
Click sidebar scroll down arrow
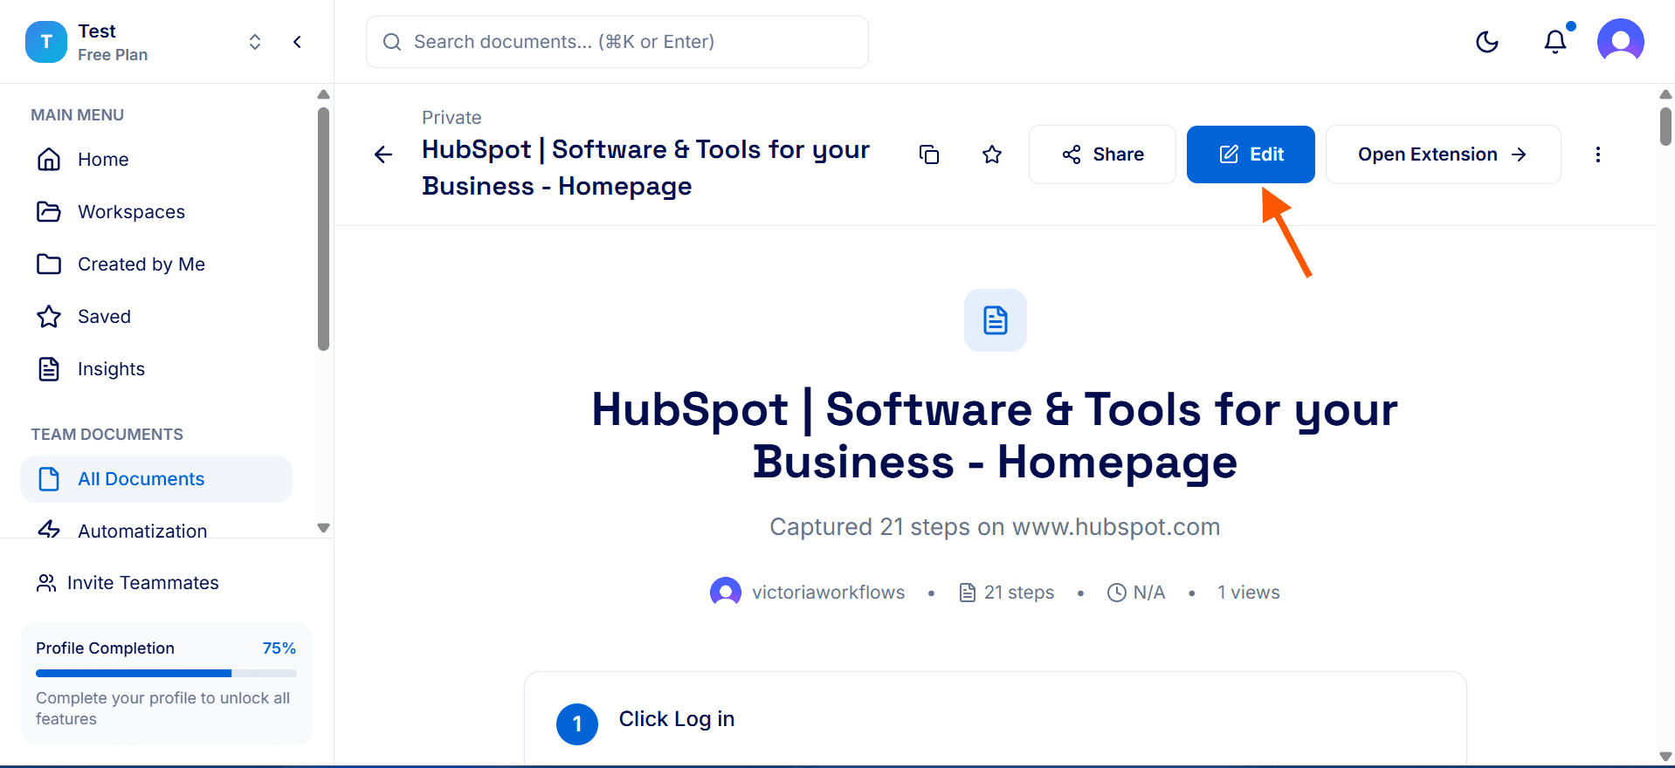(323, 528)
